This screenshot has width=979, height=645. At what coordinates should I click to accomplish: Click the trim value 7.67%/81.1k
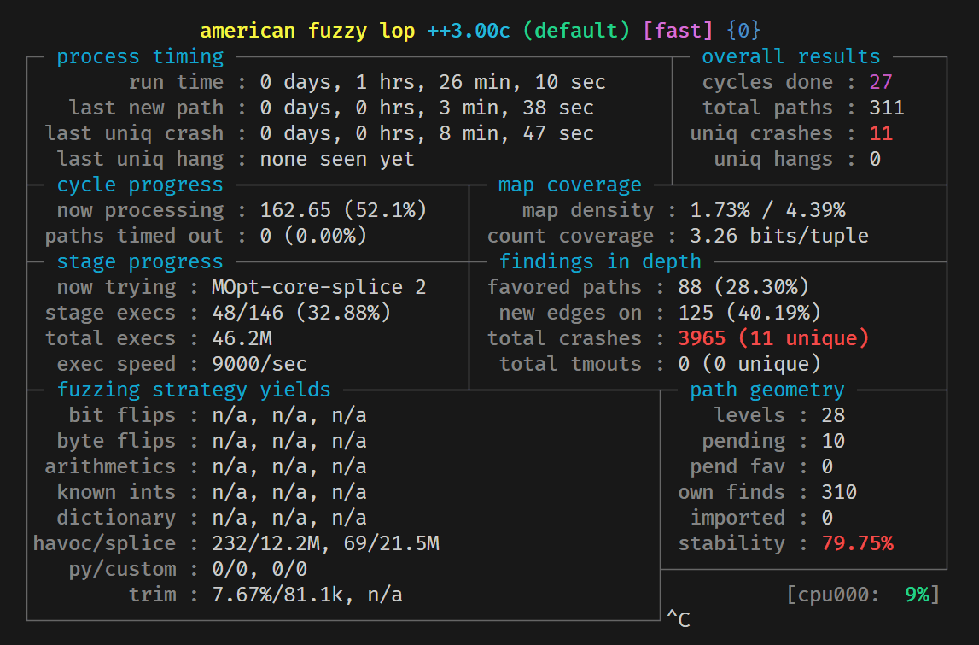277,595
